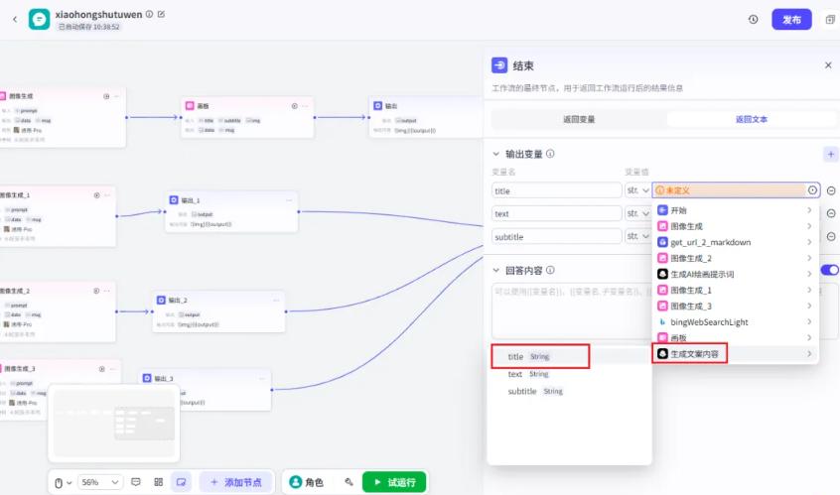Expand get_url_2_markdown in the source list
This screenshot has width=840, height=495.
click(x=735, y=242)
